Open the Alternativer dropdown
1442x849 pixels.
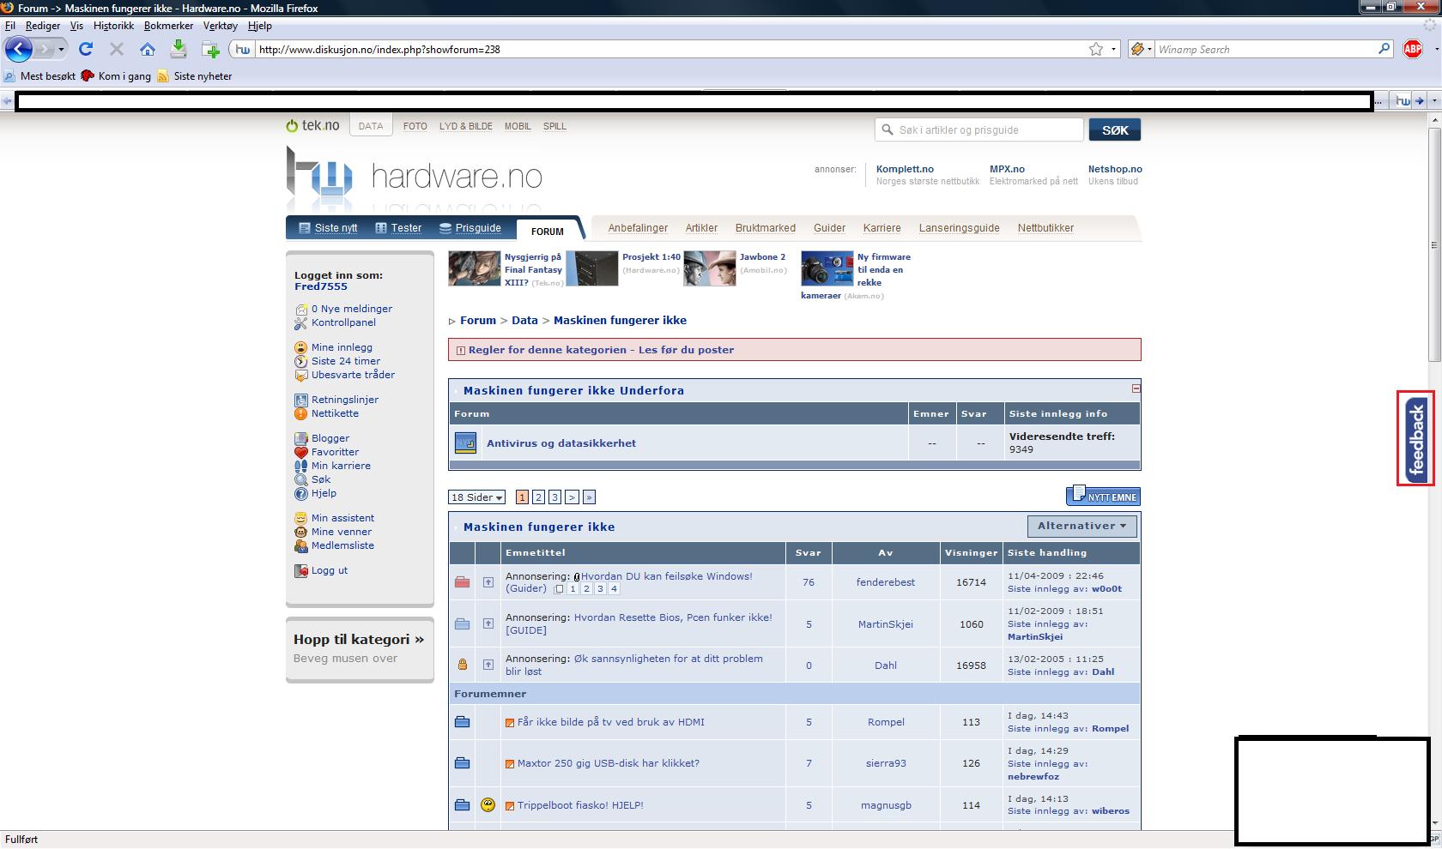1081,526
